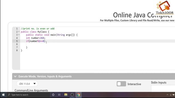Click 'String args[]' in the main method signature

click(x=66, y=35)
